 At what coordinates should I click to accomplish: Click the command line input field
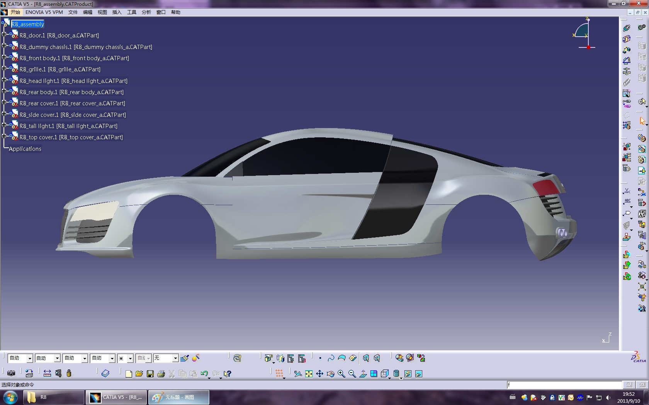pos(564,385)
